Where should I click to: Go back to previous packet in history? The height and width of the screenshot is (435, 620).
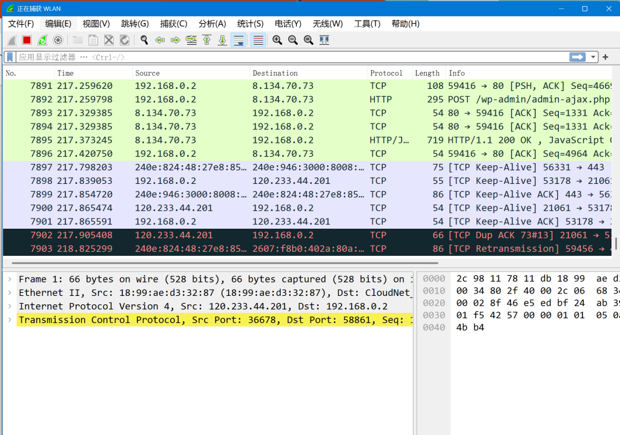[160, 40]
